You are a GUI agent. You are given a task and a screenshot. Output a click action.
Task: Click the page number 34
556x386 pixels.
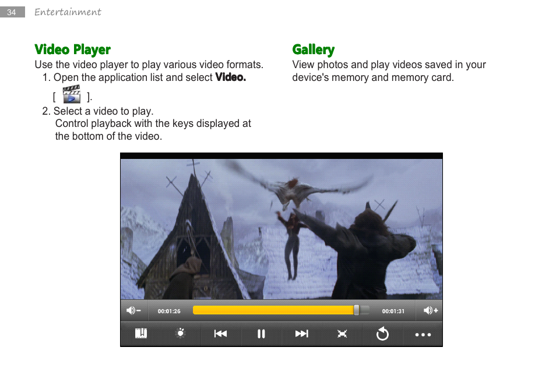[12, 12]
